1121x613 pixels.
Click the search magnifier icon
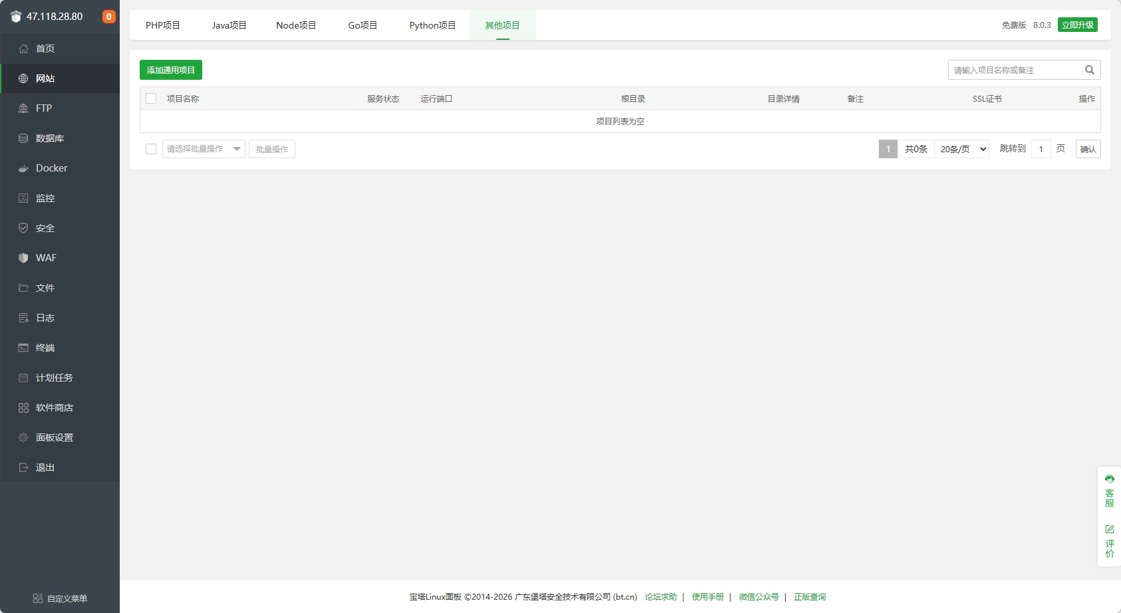[1090, 70]
